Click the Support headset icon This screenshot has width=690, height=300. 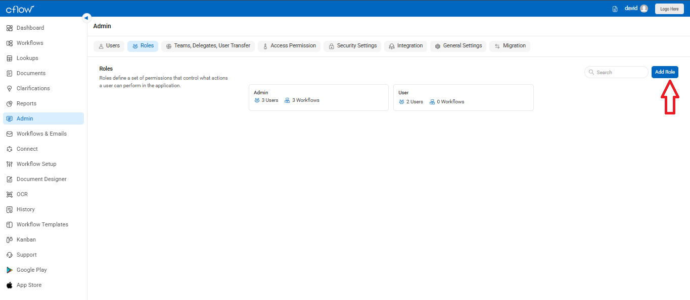point(10,255)
